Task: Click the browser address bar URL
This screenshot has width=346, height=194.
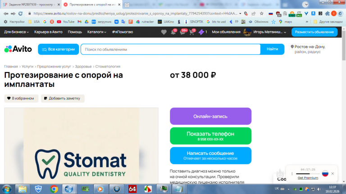Action: coord(135,14)
